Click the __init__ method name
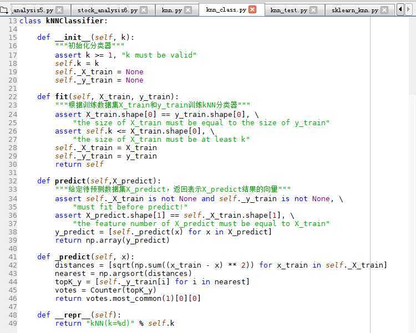The width and height of the screenshot is (416, 333). coord(73,37)
